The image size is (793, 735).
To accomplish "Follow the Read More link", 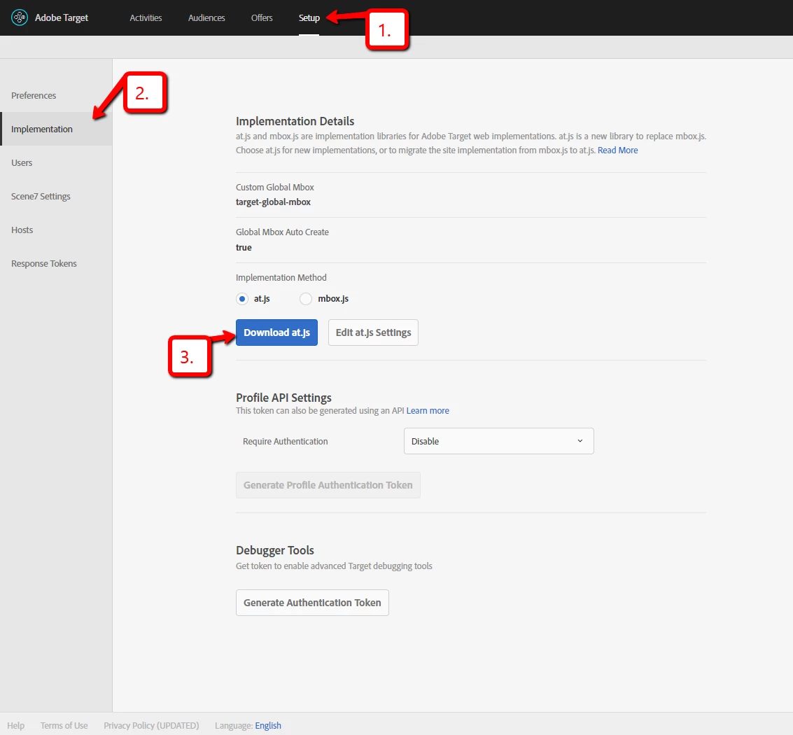I will (x=617, y=150).
